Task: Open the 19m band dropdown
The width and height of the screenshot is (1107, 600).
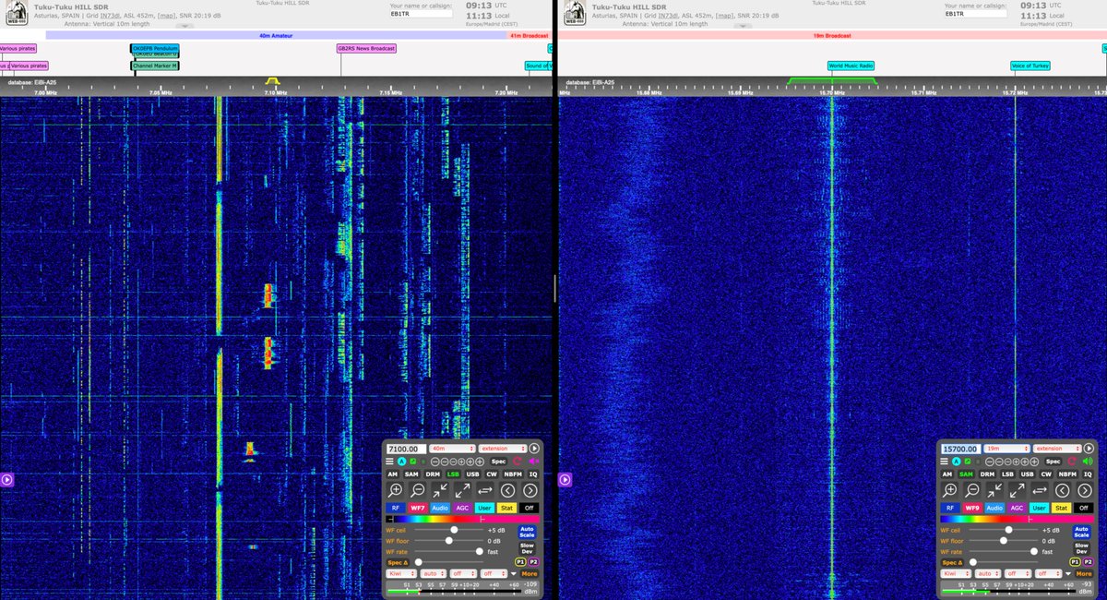Action: click(1006, 449)
